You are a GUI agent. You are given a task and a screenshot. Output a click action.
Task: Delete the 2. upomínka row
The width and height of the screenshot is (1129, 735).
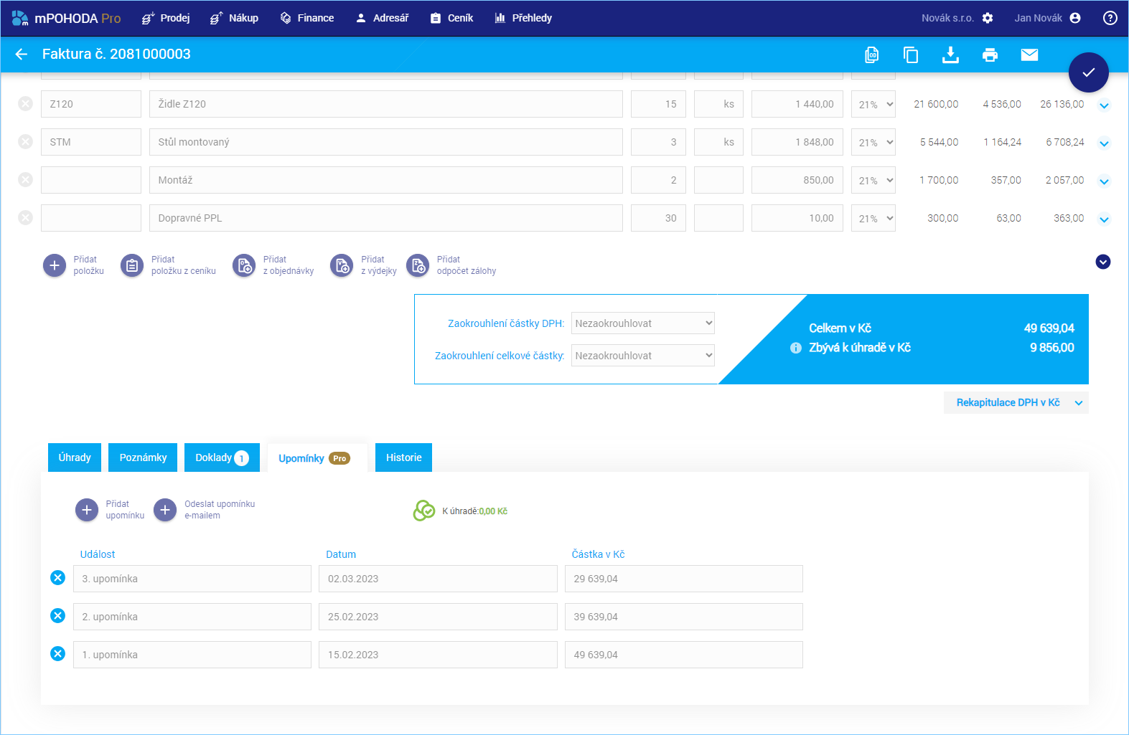coord(58,616)
